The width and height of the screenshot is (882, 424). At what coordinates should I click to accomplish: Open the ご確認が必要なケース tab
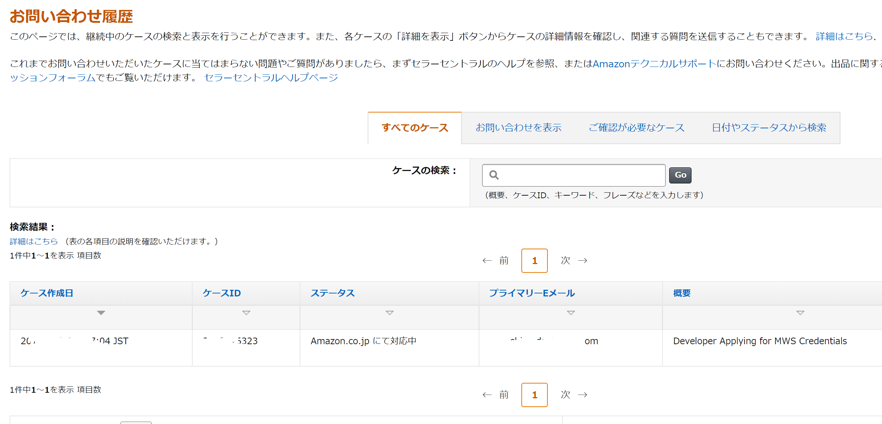coord(636,128)
